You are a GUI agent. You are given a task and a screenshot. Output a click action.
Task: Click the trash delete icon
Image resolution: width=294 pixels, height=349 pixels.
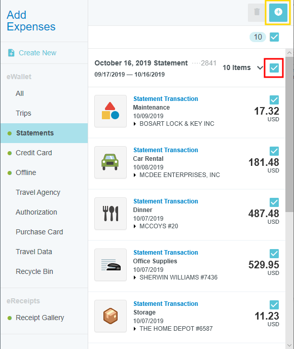257,13
